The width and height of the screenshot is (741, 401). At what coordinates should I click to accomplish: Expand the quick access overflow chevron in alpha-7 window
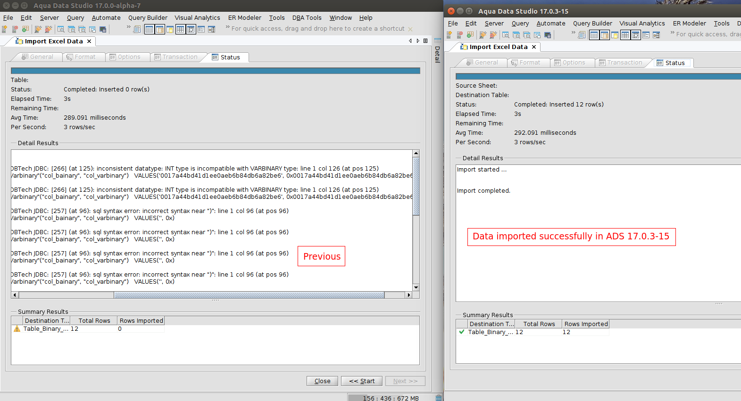point(227,27)
